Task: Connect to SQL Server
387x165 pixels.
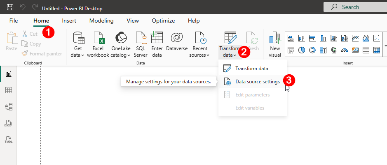Action: 141,44
